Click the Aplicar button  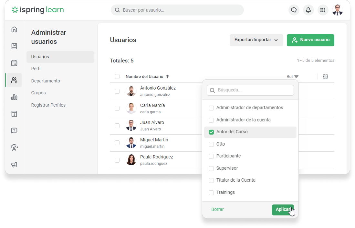point(283,209)
